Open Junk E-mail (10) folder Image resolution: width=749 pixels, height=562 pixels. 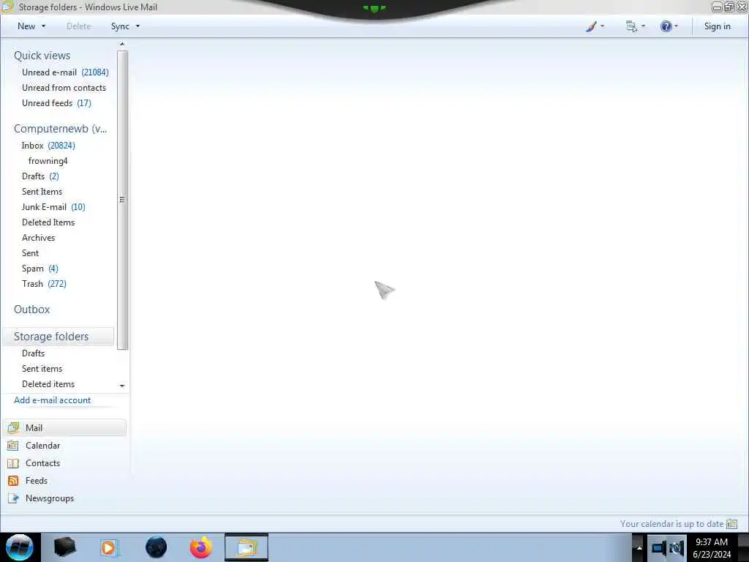(x=53, y=207)
